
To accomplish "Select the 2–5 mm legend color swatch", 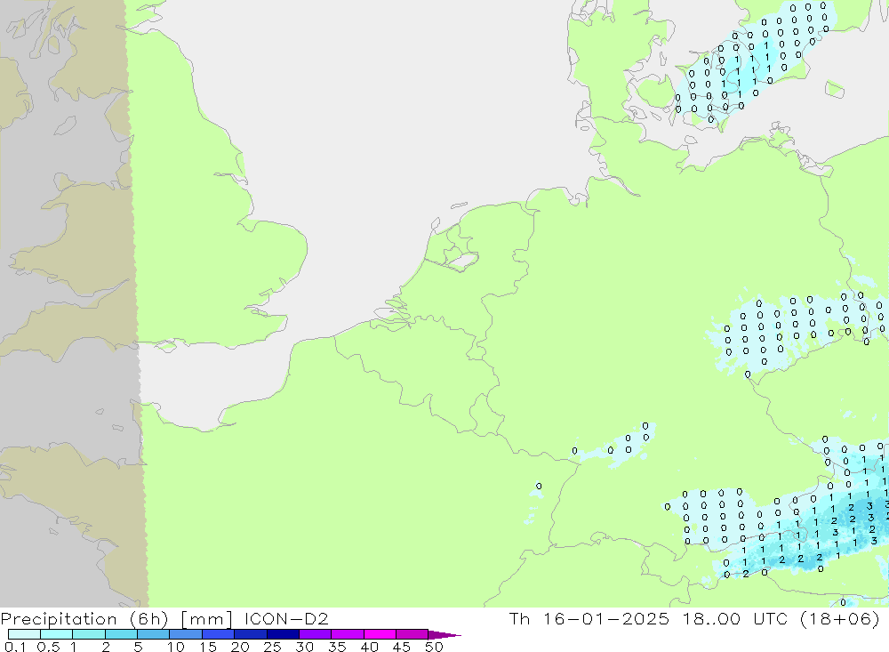I will click(121, 634).
